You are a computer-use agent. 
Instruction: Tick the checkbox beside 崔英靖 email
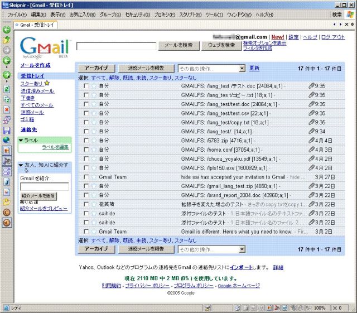[86, 204]
